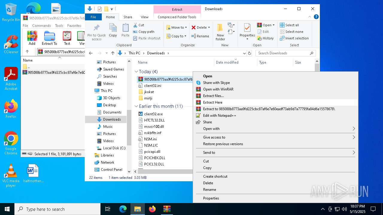Expand the Send to submenu
The width and height of the screenshot is (383, 215).
click(275, 153)
